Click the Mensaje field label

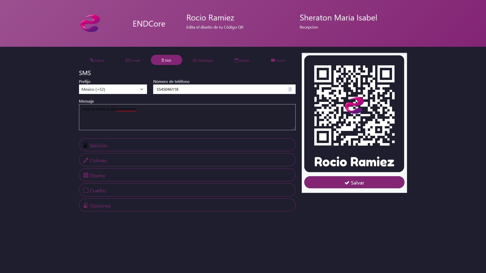(x=86, y=101)
